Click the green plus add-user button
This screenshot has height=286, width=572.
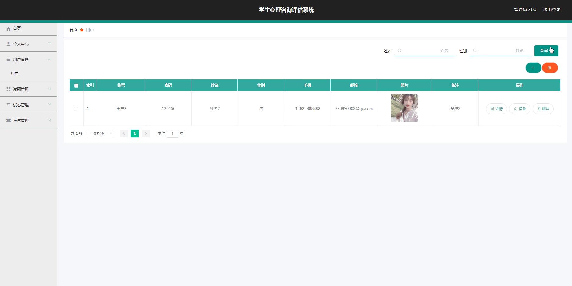533,68
